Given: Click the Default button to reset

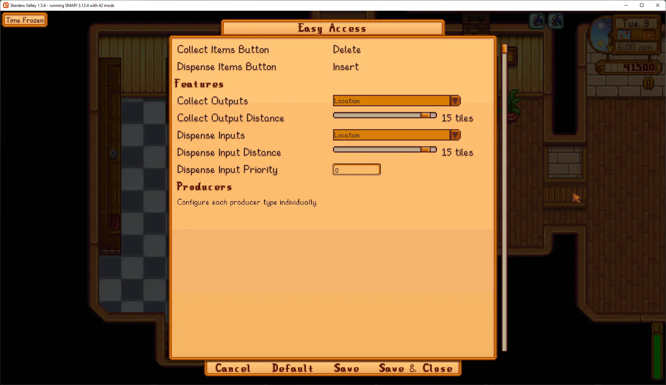Looking at the screenshot, I should (x=293, y=368).
